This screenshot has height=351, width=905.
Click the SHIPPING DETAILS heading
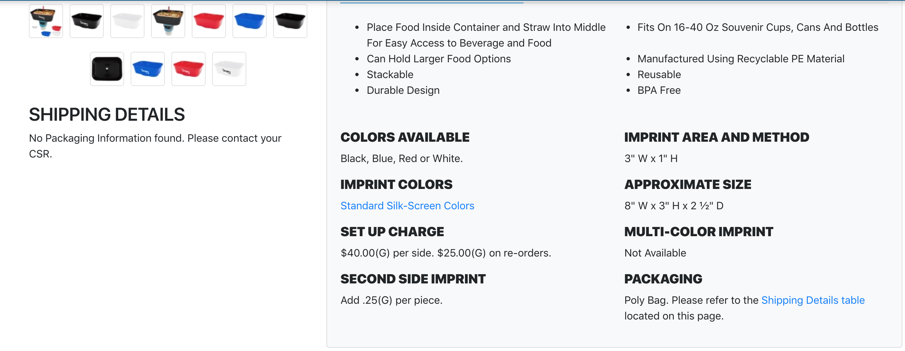(x=107, y=115)
